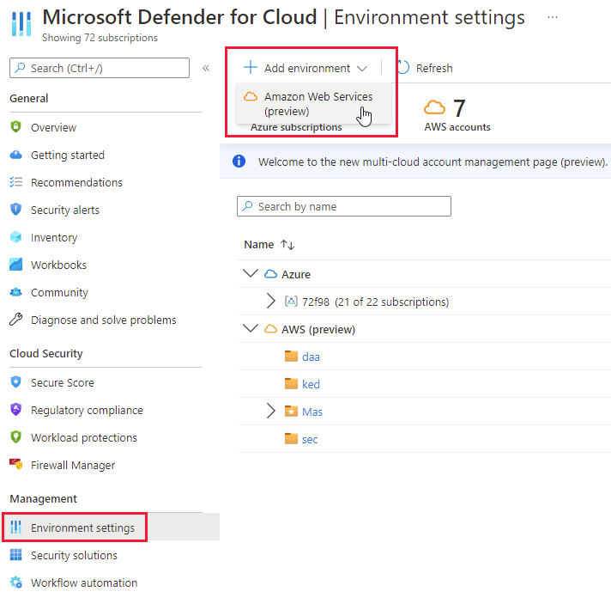
Task: Click the Diagnose wrench icon
Action: (x=15, y=320)
